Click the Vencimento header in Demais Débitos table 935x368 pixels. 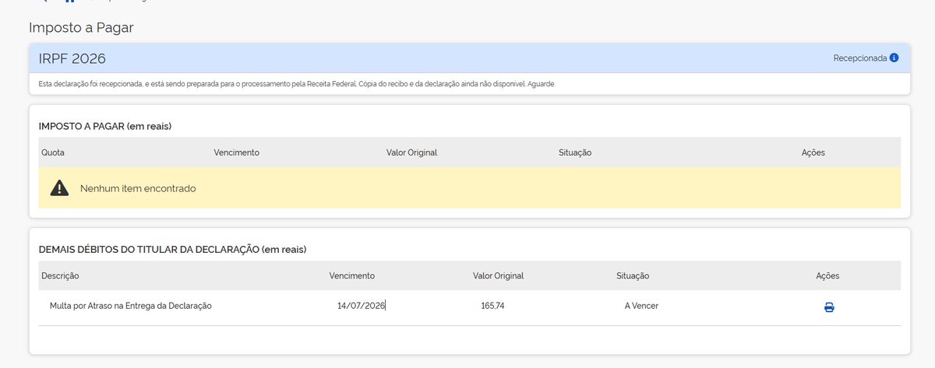[352, 276]
